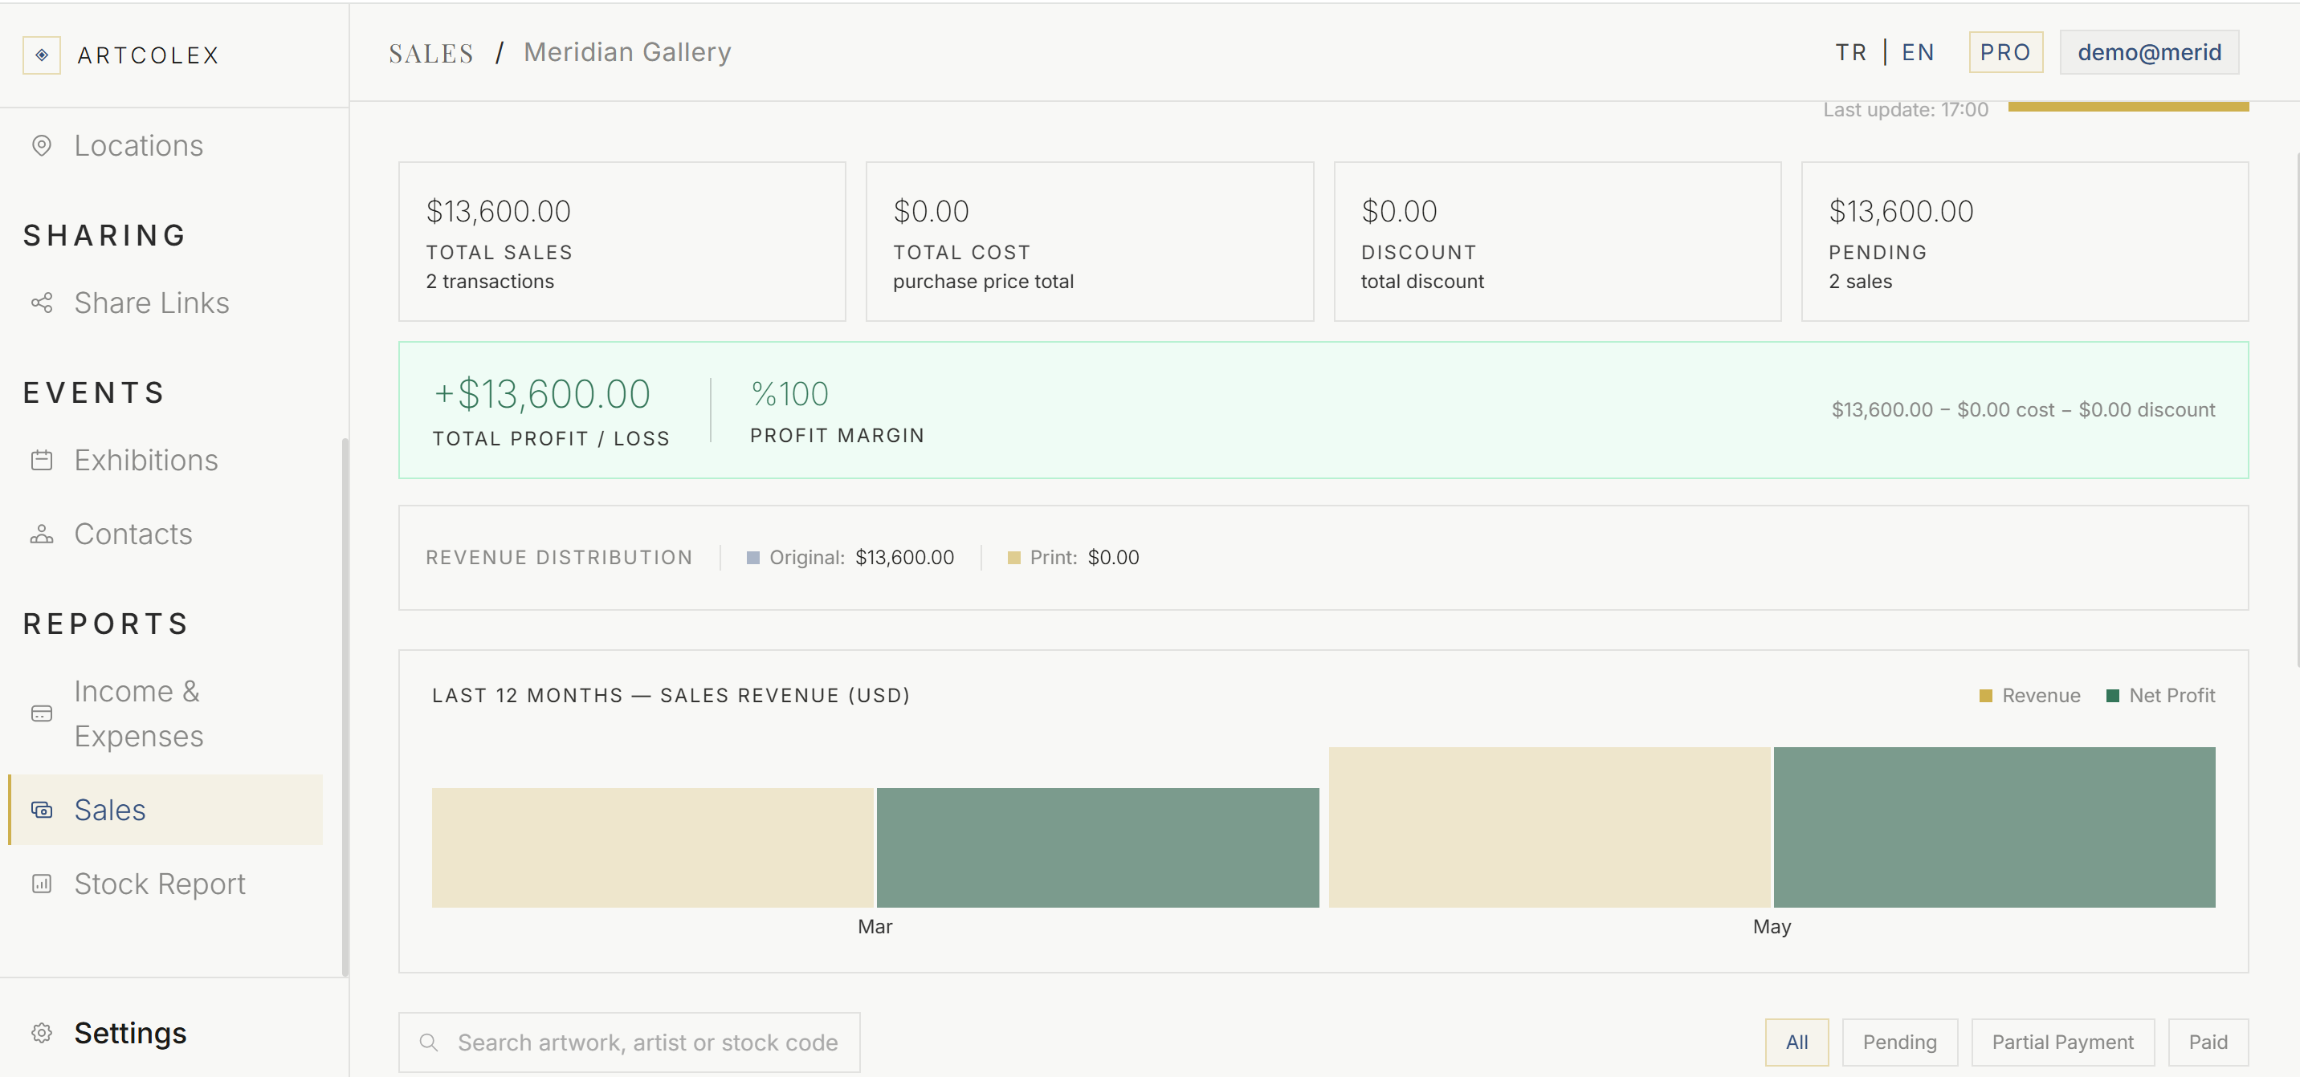Go to Exhibitions
This screenshot has width=2300, height=1077.
pyautogui.click(x=165, y=461)
